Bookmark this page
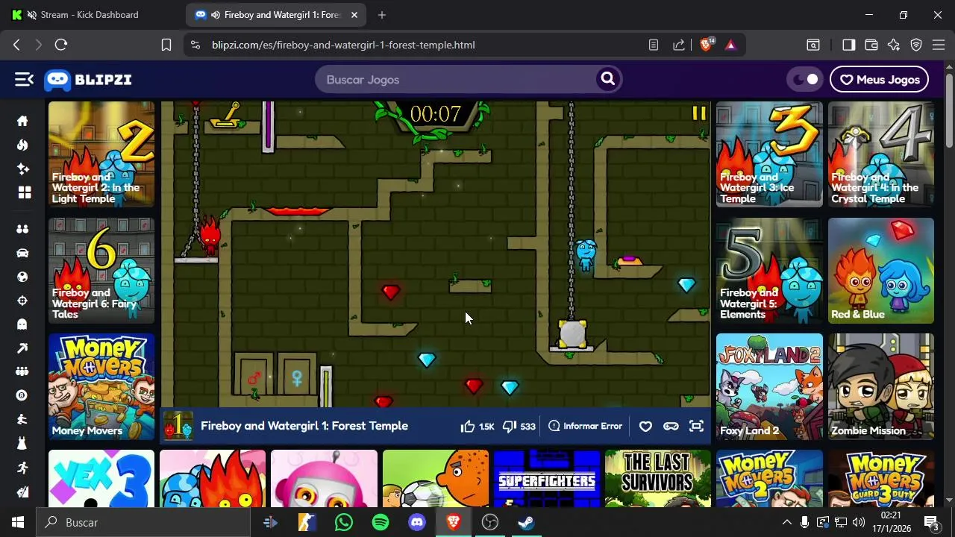Viewport: 955px width, 537px height. [x=166, y=45]
